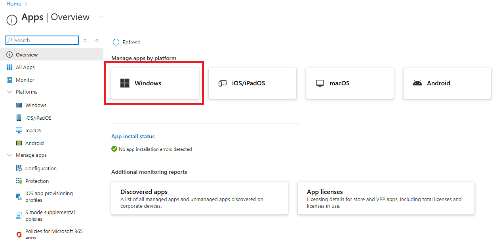Click the Android robot icon in card

(417, 83)
